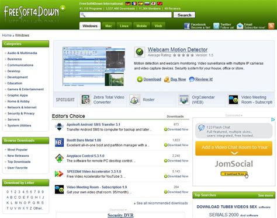This screenshot has width=277, height=218.
Task: Click See more in Top Searches
Action: point(265,195)
